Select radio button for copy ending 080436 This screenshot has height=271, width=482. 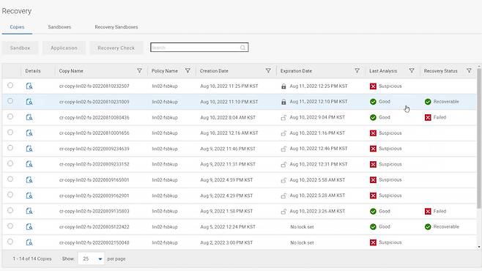click(x=10, y=116)
